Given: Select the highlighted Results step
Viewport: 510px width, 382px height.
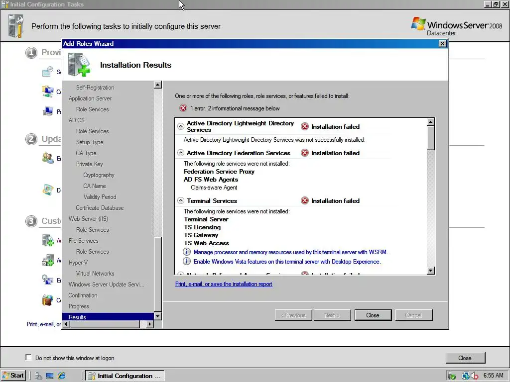Looking at the screenshot, I should pyautogui.click(x=108, y=317).
